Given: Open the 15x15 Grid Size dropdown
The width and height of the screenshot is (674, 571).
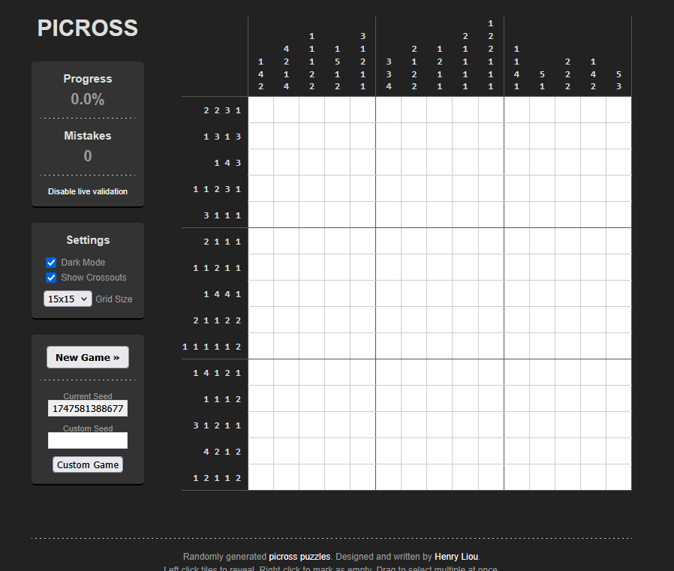Looking at the screenshot, I should coord(68,299).
